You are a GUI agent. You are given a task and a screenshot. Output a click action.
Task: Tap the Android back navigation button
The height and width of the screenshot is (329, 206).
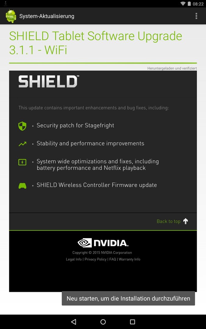74,322
